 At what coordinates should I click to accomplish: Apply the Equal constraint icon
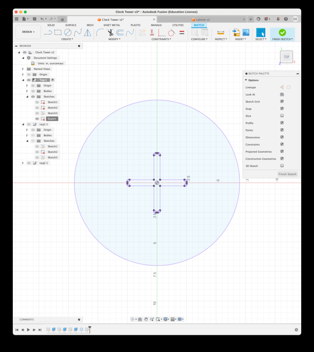coord(182,33)
